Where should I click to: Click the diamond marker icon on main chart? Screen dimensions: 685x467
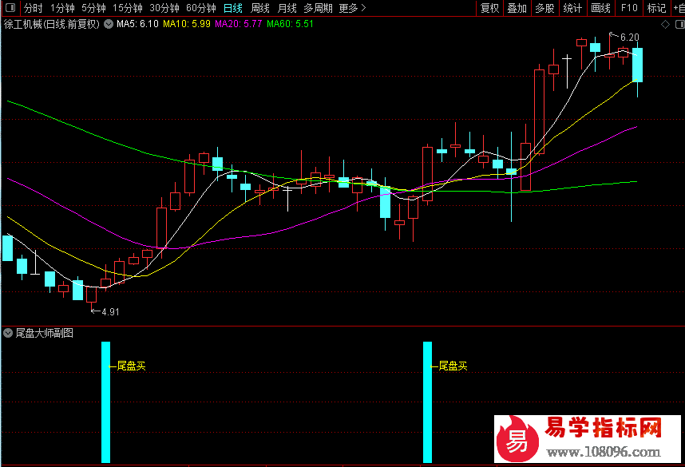tap(664, 24)
